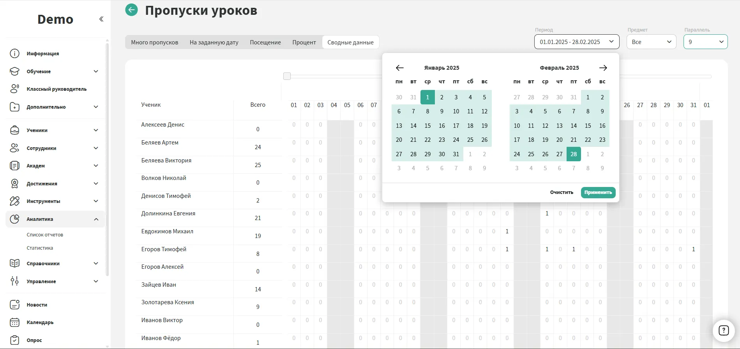Click Очистить to clear dates
The width and height of the screenshot is (740, 349).
[x=562, y=192]
